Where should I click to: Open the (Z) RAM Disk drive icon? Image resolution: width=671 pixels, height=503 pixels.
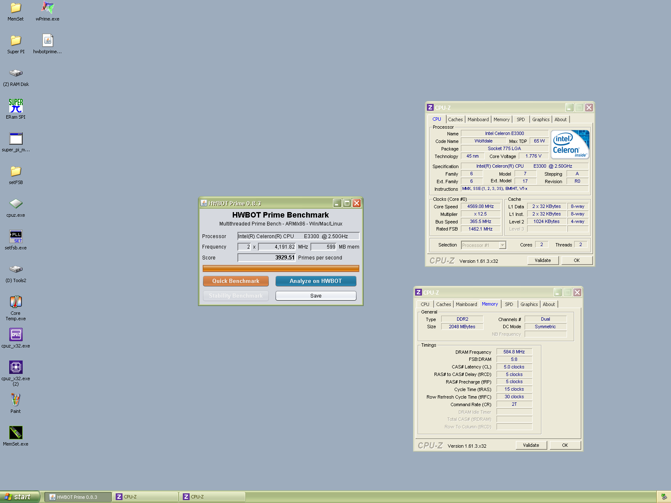(16, 73)
